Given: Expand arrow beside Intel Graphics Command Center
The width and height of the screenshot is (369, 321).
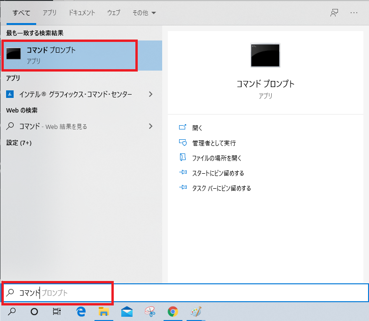Looking at the screenshot, I should click(150, 94).
